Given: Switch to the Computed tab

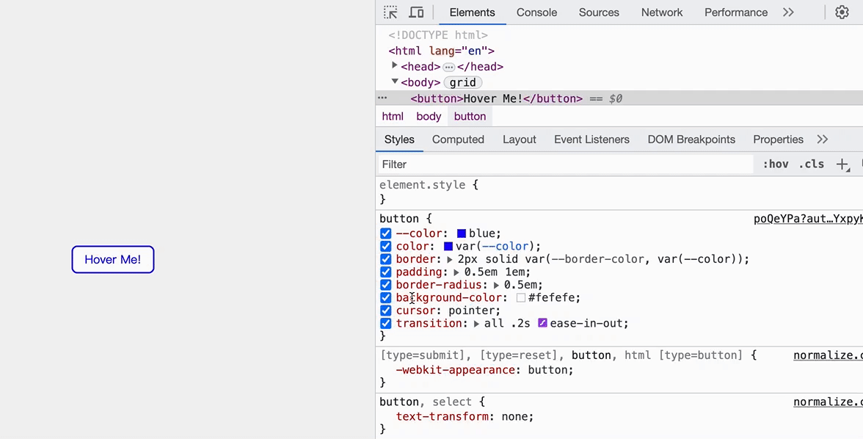Looking at the screenshot, I should coord(458,139).
